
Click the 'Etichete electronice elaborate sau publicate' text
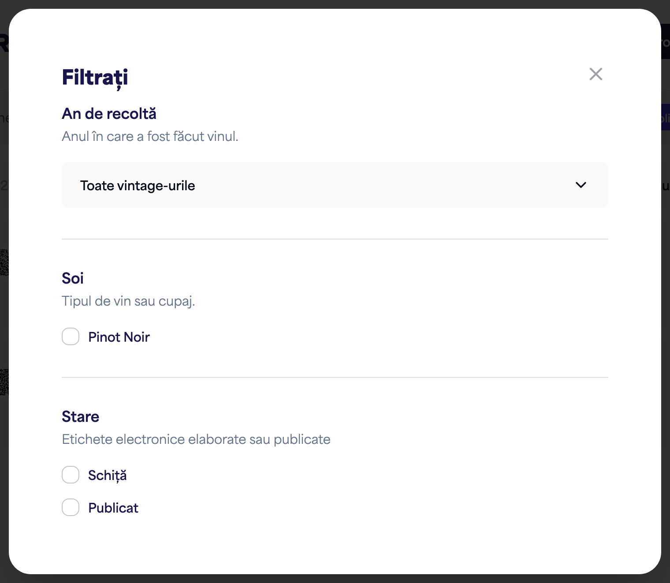point(196,439)
